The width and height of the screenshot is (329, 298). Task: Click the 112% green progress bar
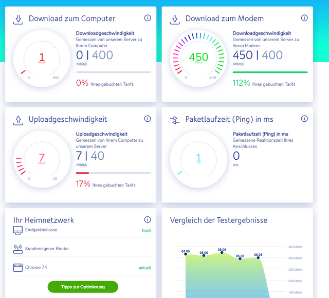click(x=270, y=72)
